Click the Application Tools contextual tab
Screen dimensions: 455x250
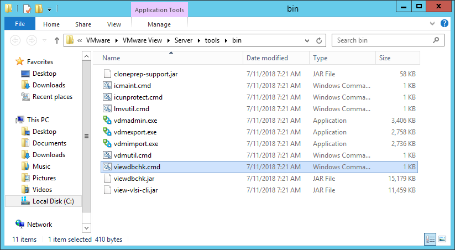159,10
